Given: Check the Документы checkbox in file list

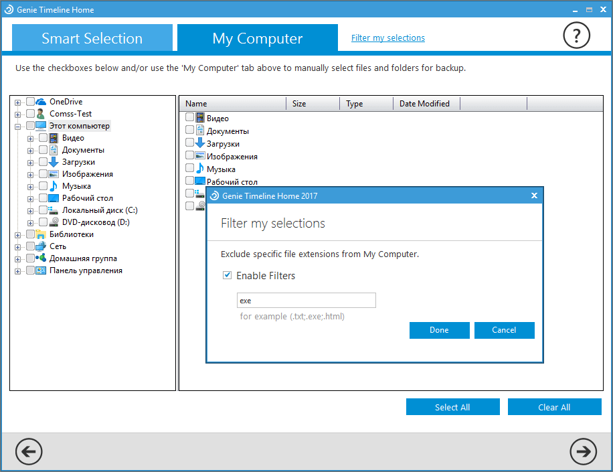Looking at the screenshot, I should (189, 130).
